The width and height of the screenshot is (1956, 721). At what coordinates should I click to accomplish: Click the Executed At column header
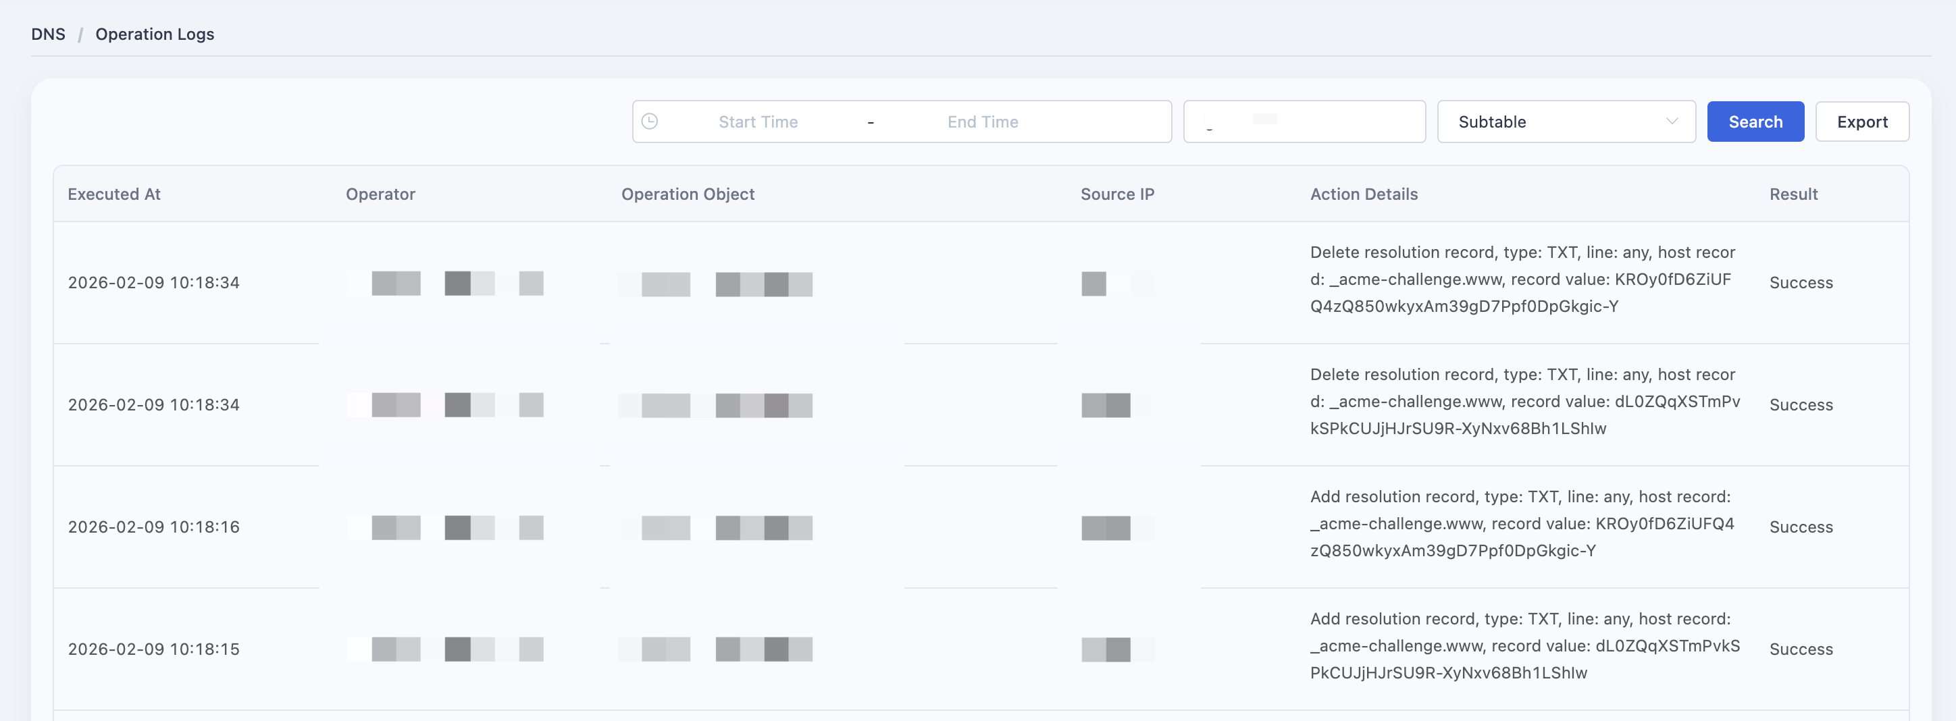click(114, 194)
